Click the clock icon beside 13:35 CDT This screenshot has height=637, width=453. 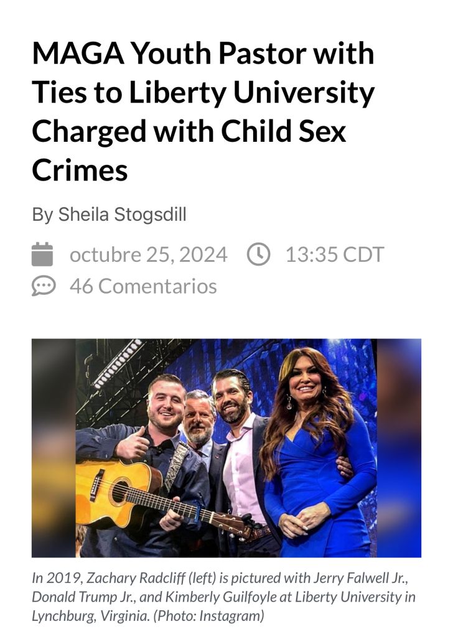[x=258, y=254]
